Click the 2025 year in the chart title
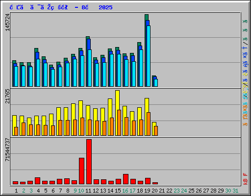Image resolution: width=251 pixels, height=196 pixels. point(105,7)
